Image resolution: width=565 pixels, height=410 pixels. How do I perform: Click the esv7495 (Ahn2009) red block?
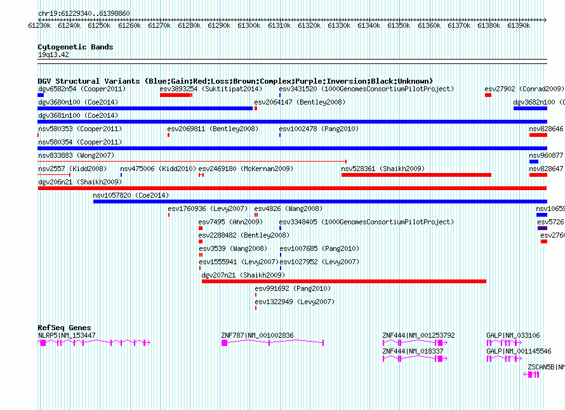pyautogui.click(x=201, y=228)
